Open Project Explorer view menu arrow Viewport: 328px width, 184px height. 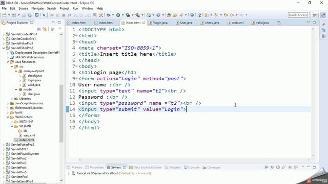[x=60, y=29]
